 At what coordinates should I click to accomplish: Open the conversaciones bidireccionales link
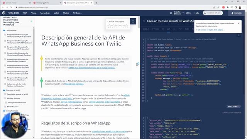104,102
